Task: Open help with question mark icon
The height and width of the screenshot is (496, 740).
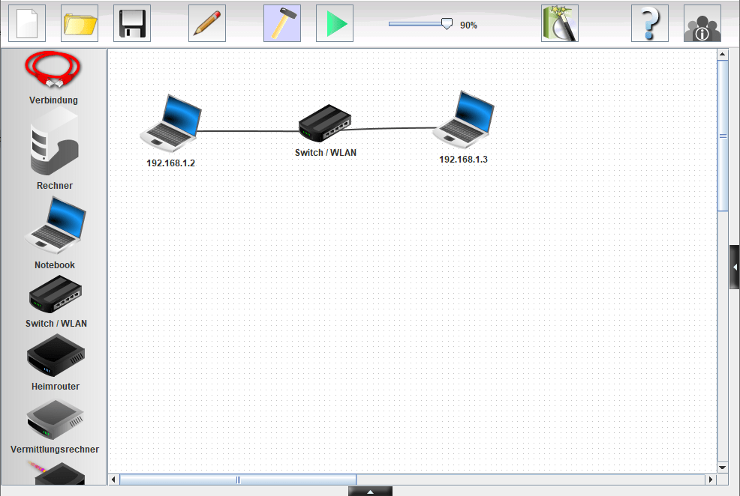Action: pos(650,23)
